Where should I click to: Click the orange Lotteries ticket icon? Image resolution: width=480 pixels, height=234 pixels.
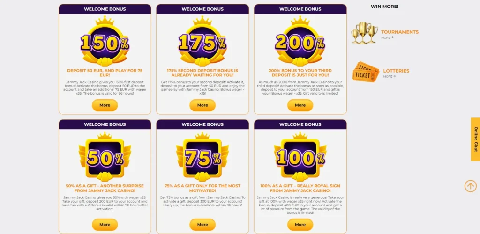click(366, 73)
